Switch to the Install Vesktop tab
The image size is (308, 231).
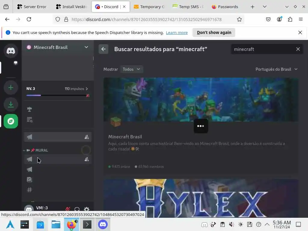tap(71, 7)
